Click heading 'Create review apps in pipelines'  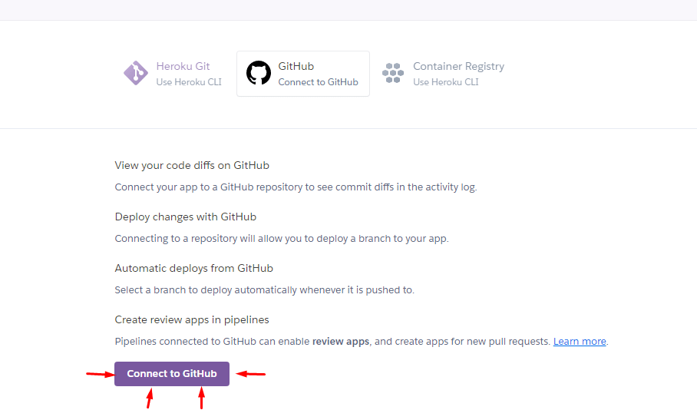click(x=192, y=320)
